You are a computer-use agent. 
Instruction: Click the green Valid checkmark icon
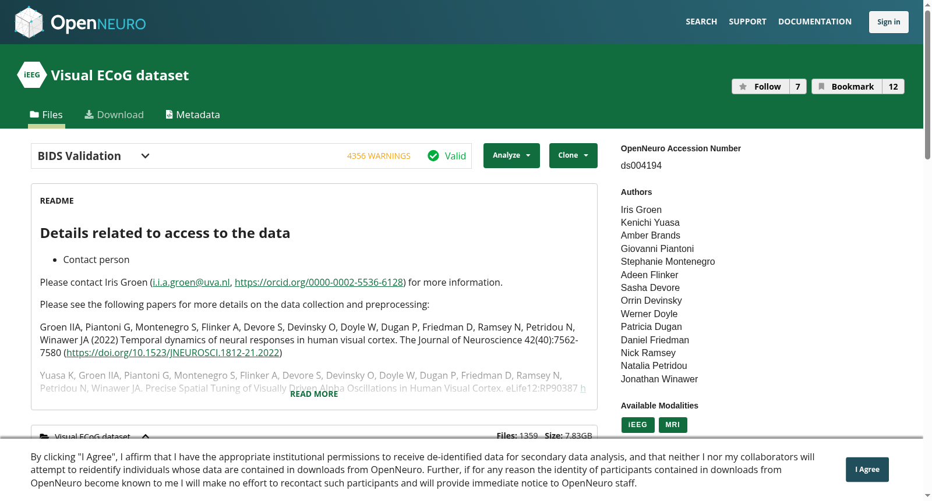coord(433,156)
